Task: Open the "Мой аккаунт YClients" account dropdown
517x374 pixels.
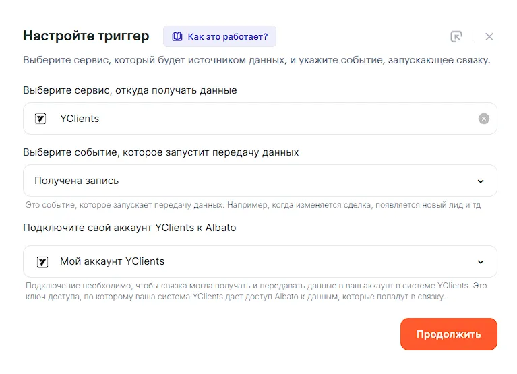Action: (256, 261)
